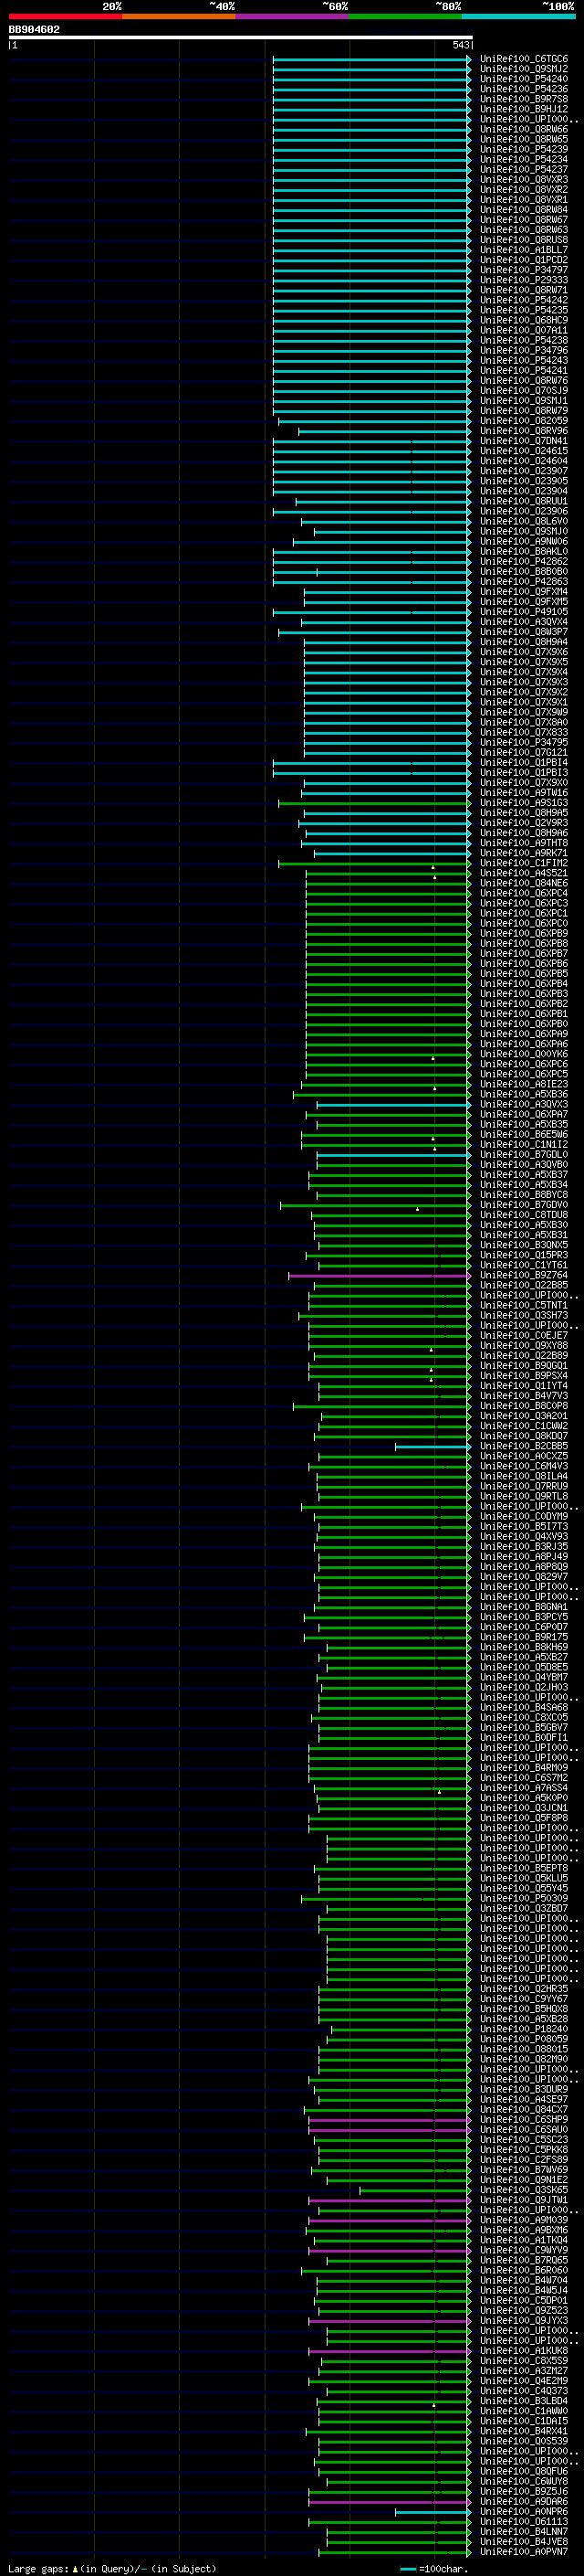Select hit UniRef100_B4RX41
This screenshot has width=584, height=2576.
524,2431
